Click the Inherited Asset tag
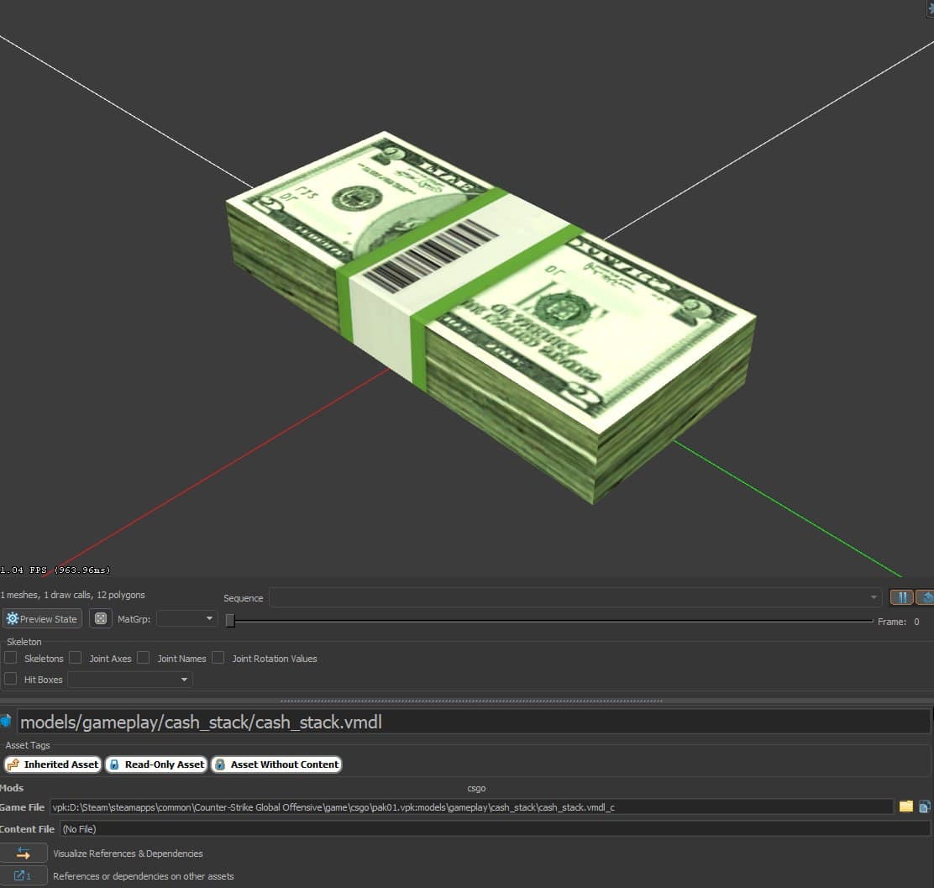The width and height of the screenshot is (934, 888). click(x=52, y=764)
